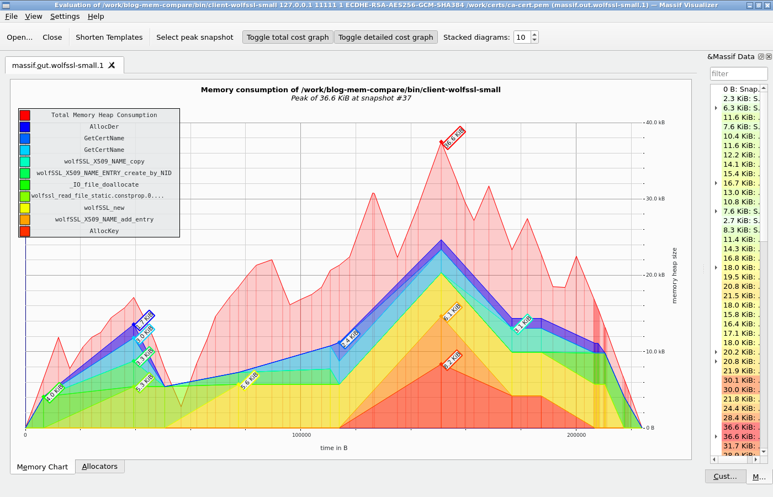Viewport: 773px width, 497px height.
Task: Expand the 16.7 KiB snapshot entry
Action: coord(716,183)
